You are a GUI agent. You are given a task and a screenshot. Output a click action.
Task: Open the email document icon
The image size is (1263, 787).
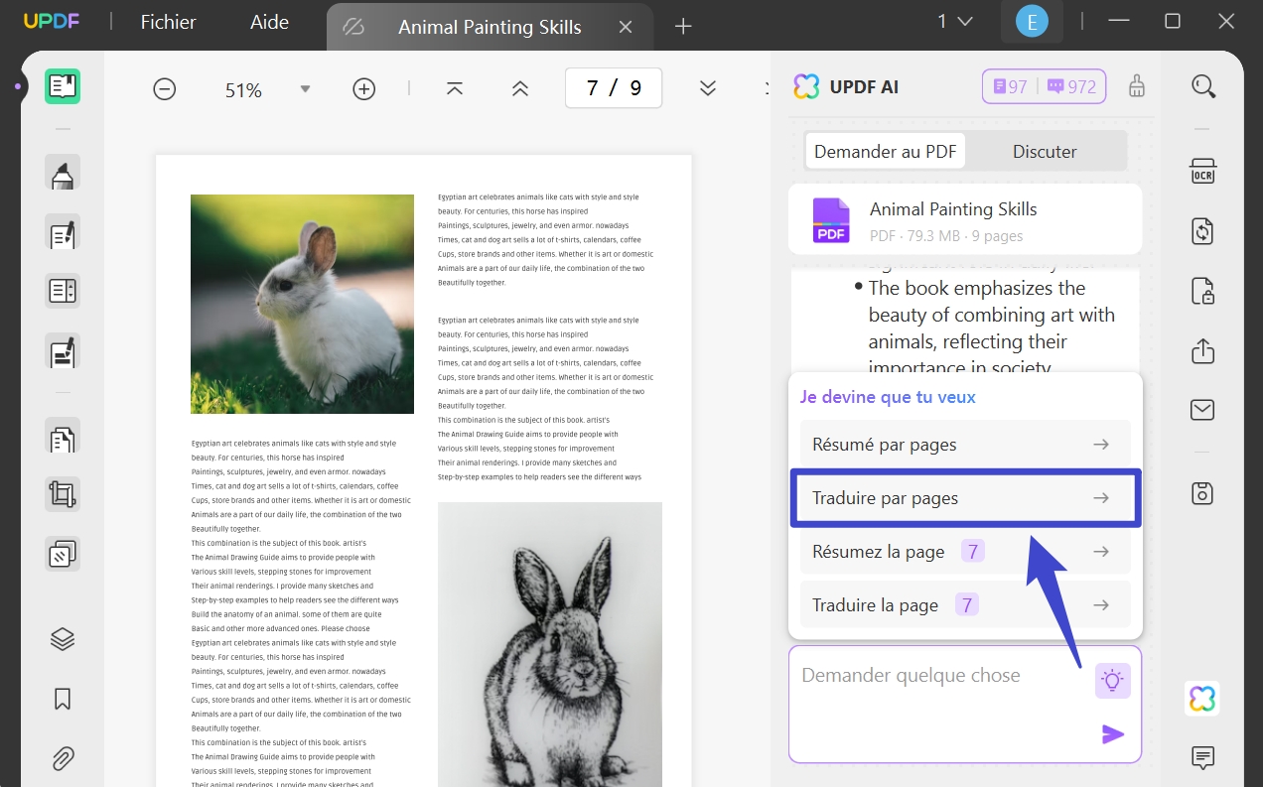pyautogui.click(x=1201, y=409)
